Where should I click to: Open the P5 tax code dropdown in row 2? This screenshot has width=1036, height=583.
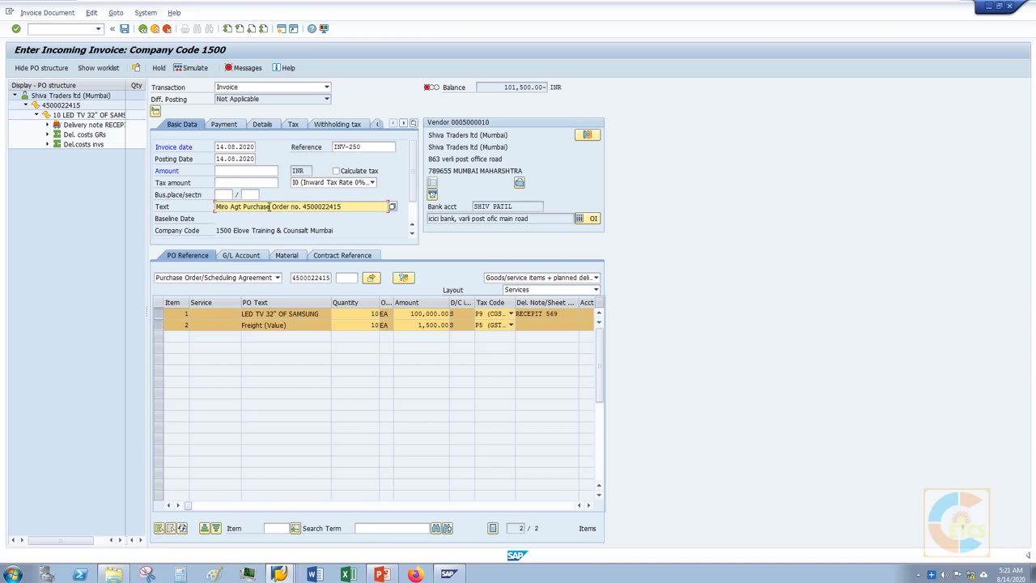pyautogui.click(x=511, y=326)
